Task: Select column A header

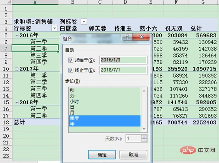Action: point(35,2)
